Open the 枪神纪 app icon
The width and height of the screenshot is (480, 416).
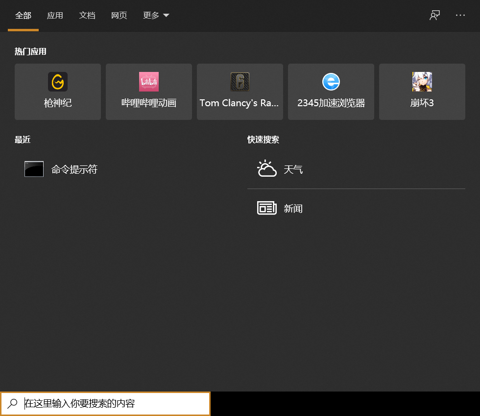(58, 82)
